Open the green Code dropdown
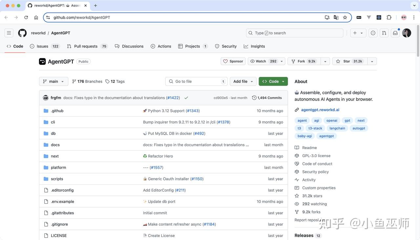 pyautogui.click(x=273, y=82)
